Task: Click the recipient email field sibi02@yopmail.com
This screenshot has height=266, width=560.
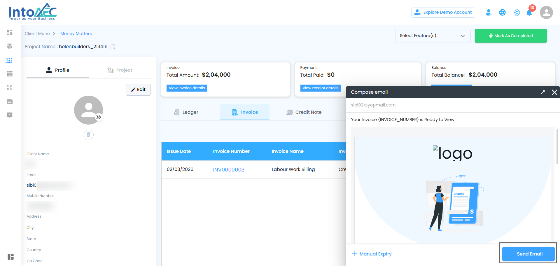Action: click(453, 105)
